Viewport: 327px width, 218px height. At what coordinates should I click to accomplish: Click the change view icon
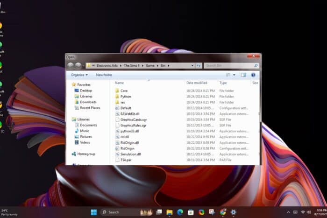(228, 75)
